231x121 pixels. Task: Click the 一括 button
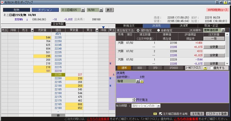click(214, 38)
